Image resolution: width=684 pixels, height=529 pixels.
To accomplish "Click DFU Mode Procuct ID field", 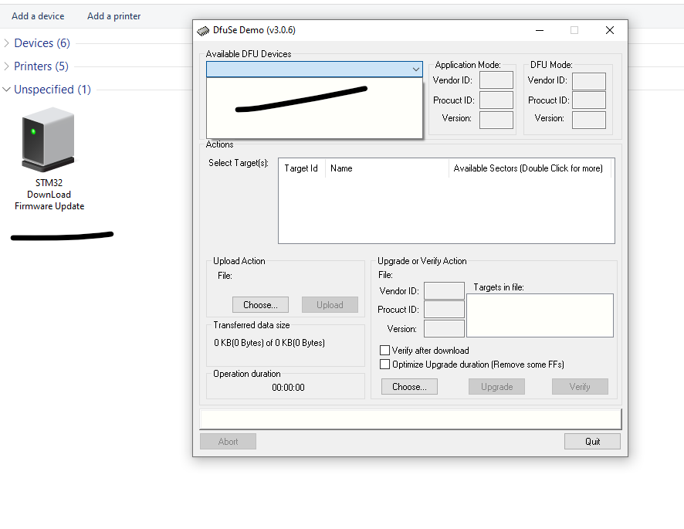I will point(589,100).
